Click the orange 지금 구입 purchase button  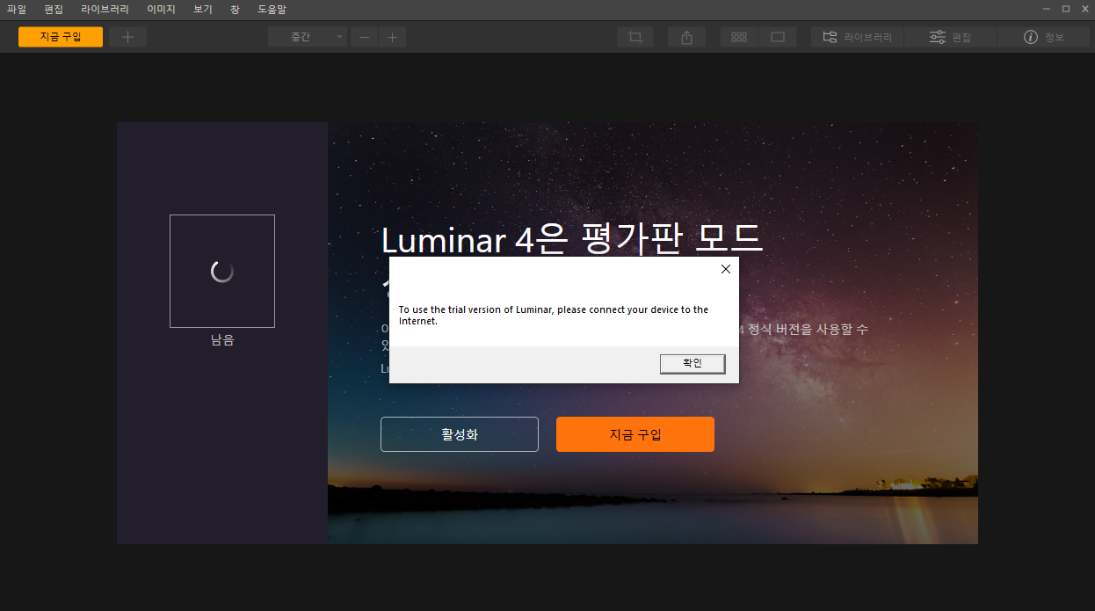pos(635,433)
